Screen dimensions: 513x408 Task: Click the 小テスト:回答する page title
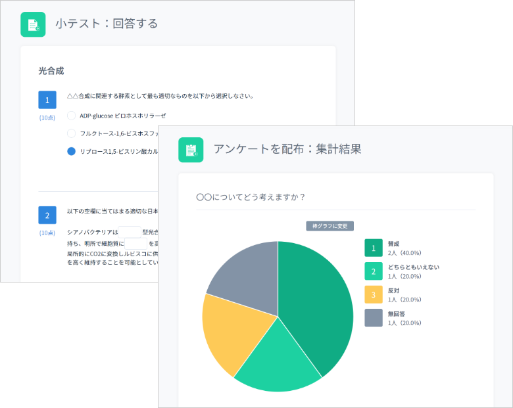pyautogui.click(x=107, y=24)
